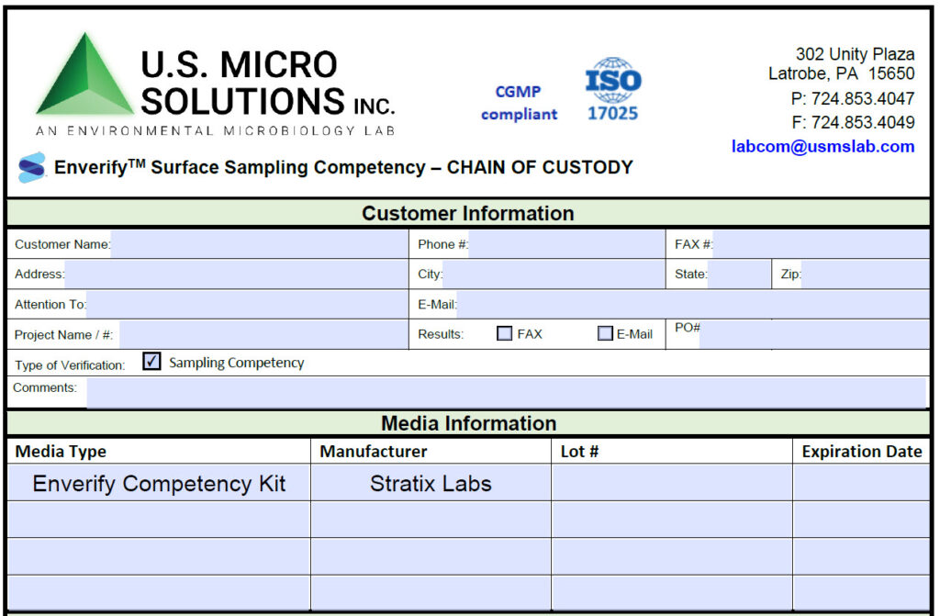Click the Customer Name input field

pos(257,244)
